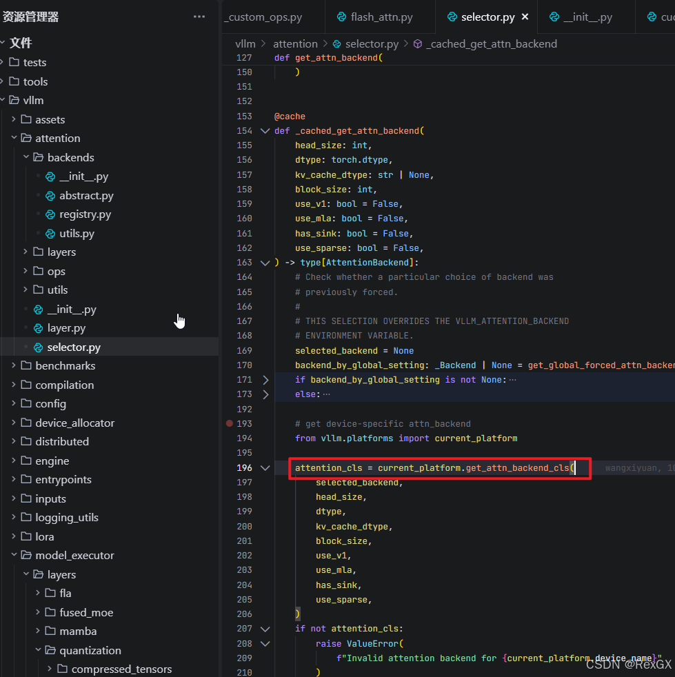
Task: Fold the raise ValueError block at line 208
Action: tap(265, 644)
